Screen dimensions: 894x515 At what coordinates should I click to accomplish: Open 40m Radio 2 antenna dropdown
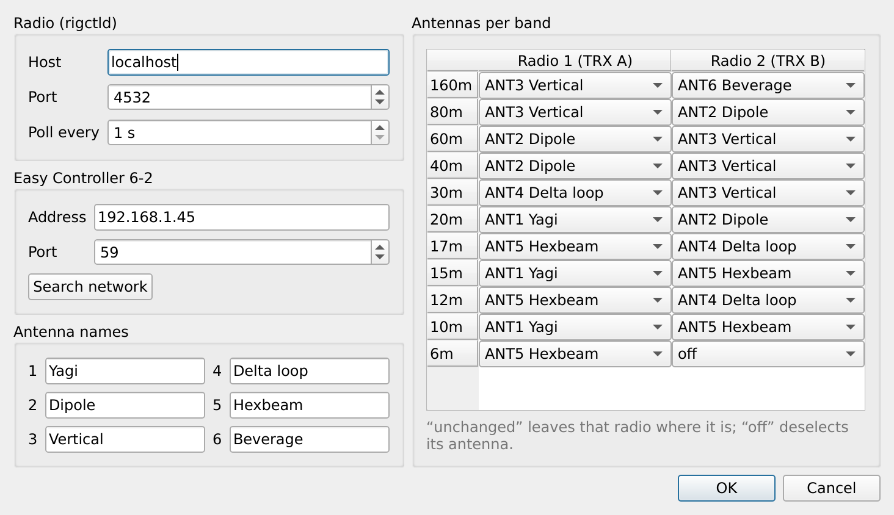[x=768, y=166]
